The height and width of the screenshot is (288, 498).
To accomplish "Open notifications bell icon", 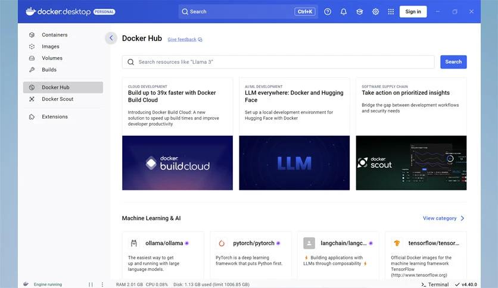I will 343,12.
